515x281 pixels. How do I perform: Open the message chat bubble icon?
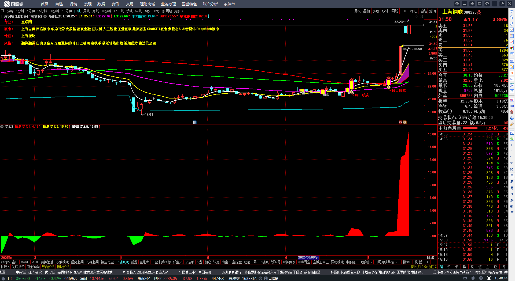457,4
